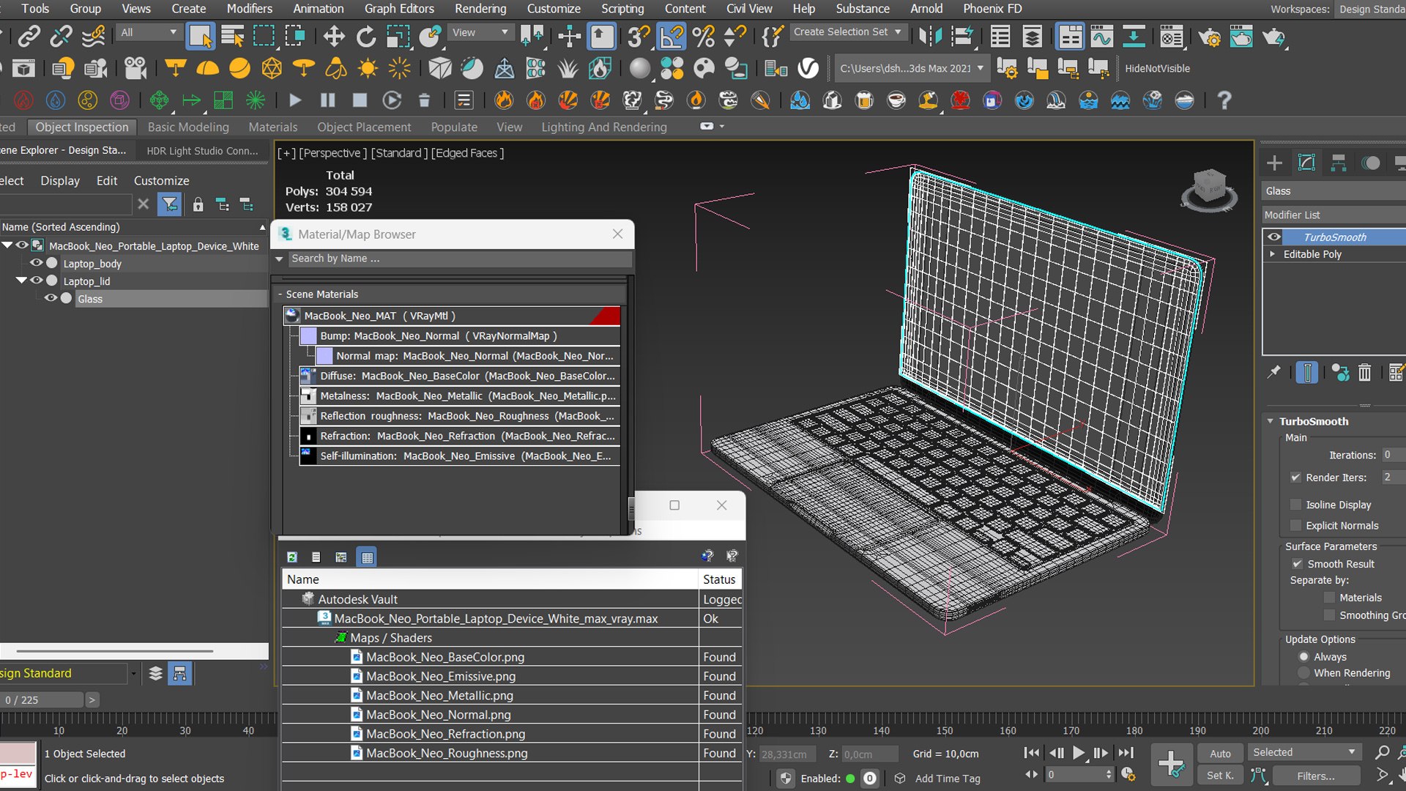Select the Rotate transform tool
1406x791 pixels.
[x=365, y=36]
